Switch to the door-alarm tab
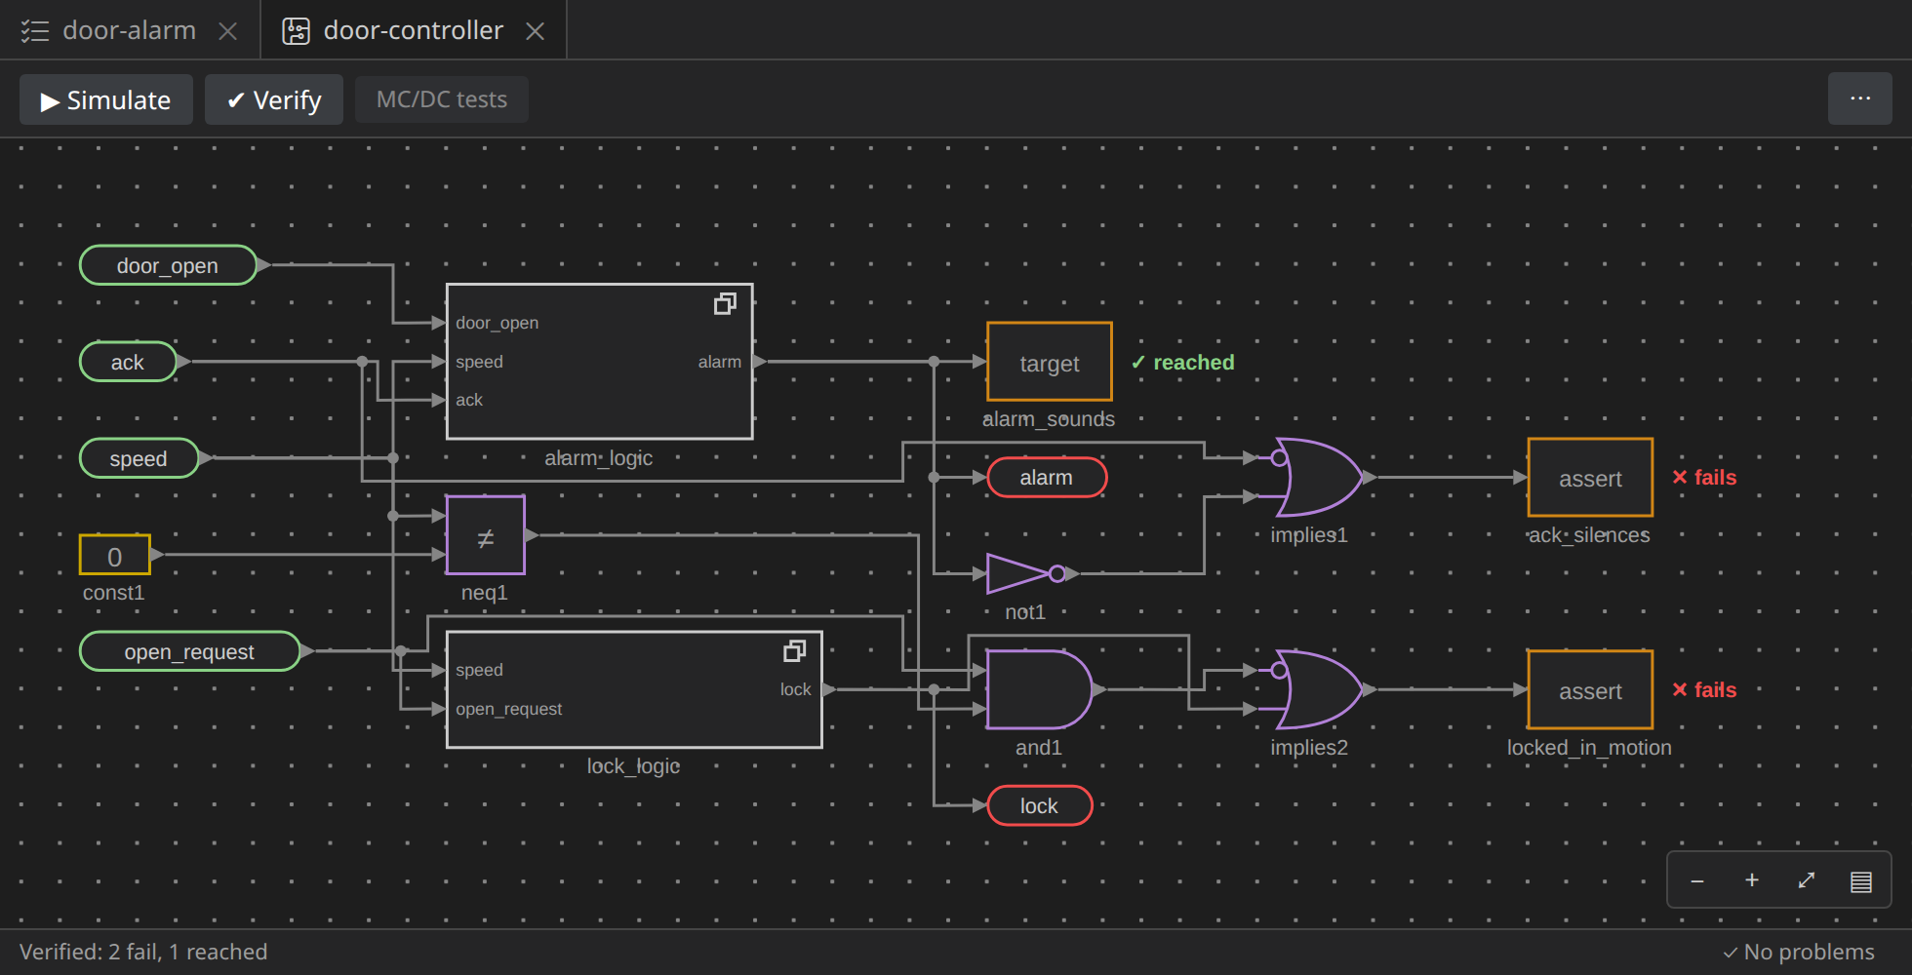 pos(129,30)
